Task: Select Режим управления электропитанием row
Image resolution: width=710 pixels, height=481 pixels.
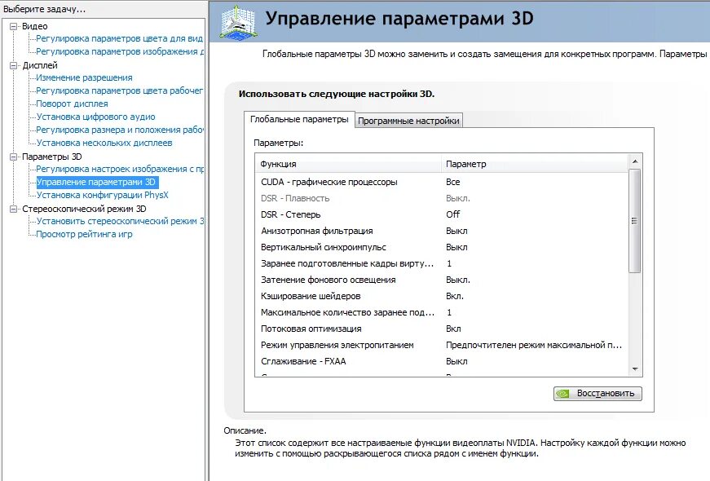Action: [442, 345]
